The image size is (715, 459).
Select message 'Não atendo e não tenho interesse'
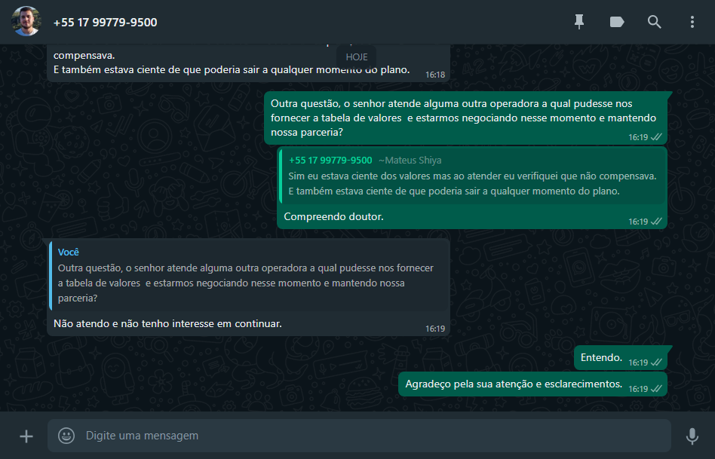coord(167,323)
